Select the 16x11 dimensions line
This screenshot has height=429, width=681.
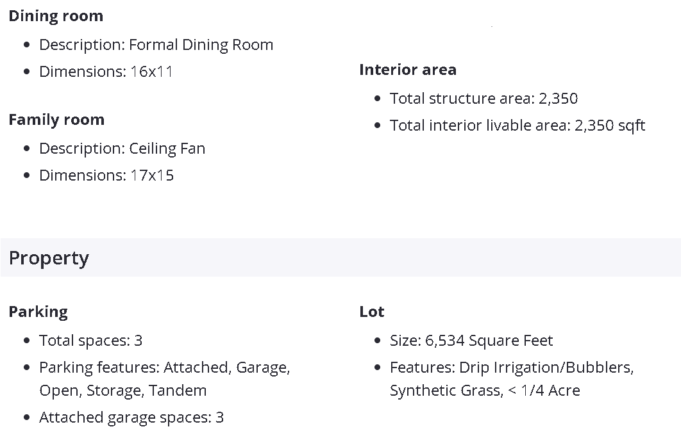[106, 72]
